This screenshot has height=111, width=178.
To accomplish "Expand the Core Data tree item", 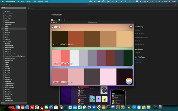I will click(2, 81).
